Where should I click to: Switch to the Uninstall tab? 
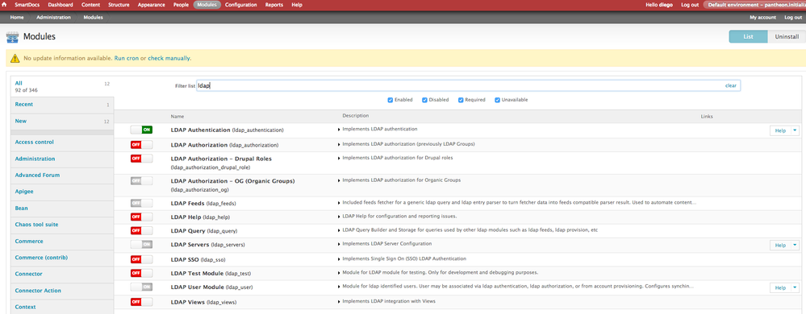pyautogui.click(x=787, y=37)
